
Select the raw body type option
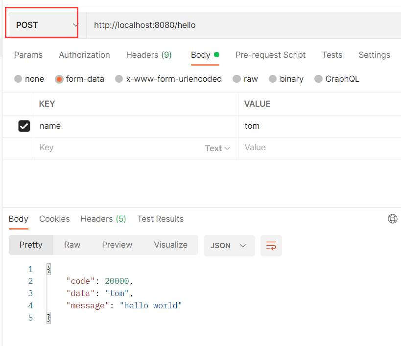[x=236, y=79]
